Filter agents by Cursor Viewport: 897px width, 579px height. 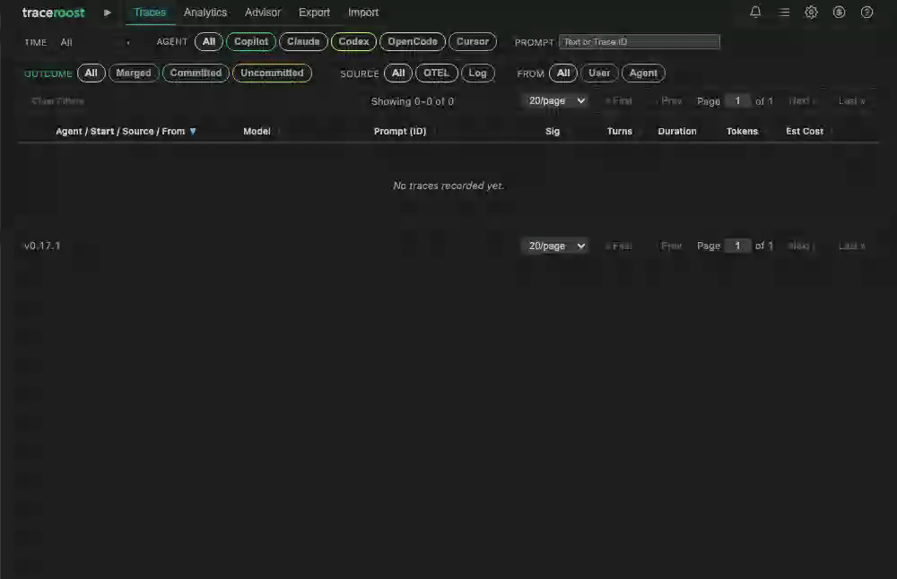tap(473, 42)
